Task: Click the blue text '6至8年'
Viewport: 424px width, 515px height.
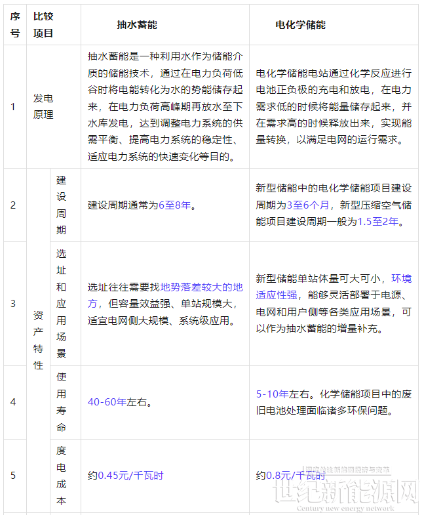Action: [x=174, y=205]
